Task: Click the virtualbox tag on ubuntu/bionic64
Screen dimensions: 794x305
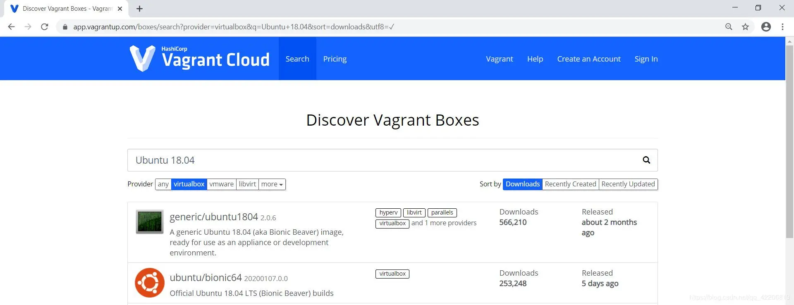Action: coord(392,274)
